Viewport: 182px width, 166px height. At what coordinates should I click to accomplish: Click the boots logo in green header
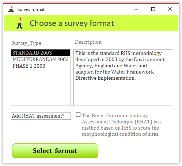click(19, 23)
